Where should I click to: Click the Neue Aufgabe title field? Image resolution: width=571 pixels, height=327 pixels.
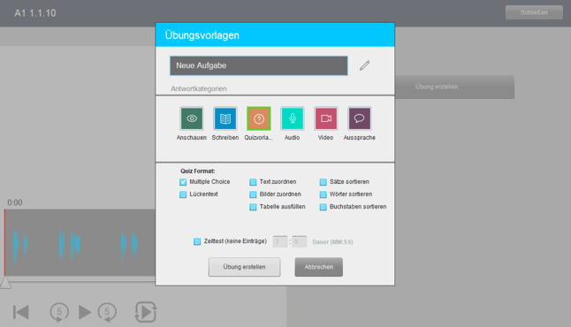pos(259,65)
